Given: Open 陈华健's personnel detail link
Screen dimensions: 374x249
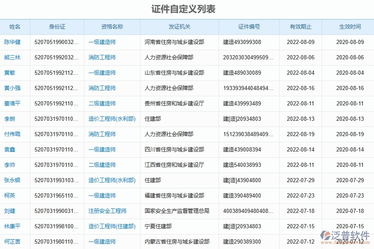Looking at the screenshot, I should tap(13, 42).
